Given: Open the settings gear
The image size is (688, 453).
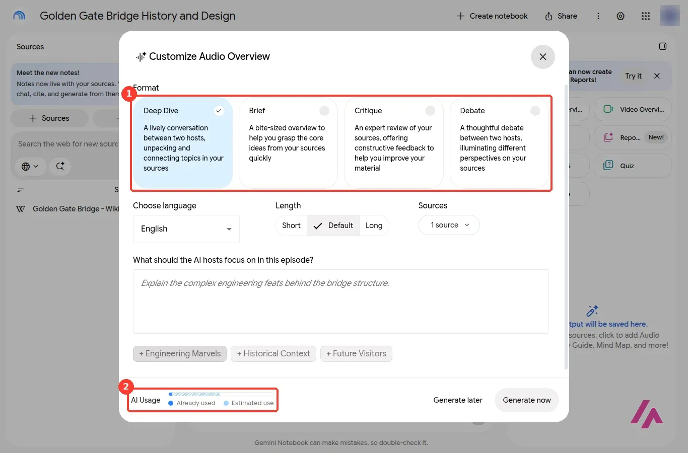Looking at the screenshot, I should 621,16.
